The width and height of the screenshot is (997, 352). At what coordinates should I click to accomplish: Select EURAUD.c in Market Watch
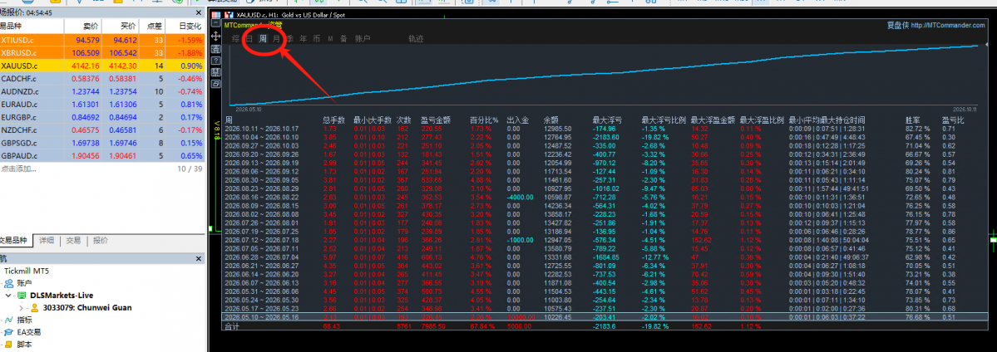click(x=101, y=105)
